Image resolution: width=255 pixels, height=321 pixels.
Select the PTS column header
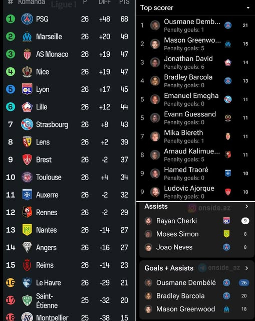point(124,2)
